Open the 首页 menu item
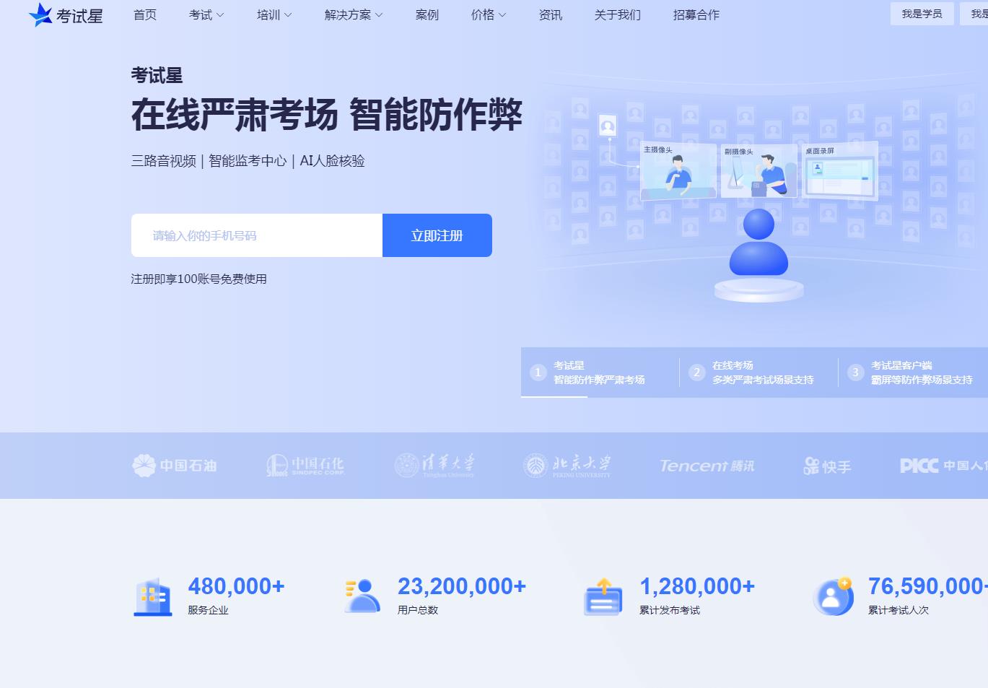 [145, 14]
